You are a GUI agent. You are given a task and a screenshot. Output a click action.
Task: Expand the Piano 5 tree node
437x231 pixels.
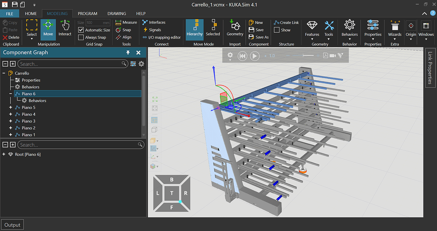click(11, 107)
